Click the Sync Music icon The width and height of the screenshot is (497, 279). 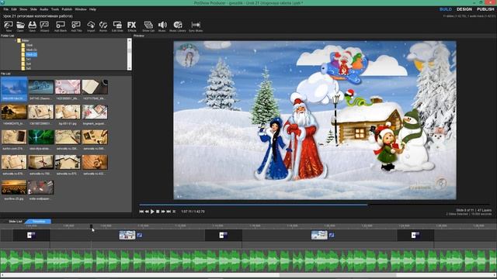click(196, 26)
